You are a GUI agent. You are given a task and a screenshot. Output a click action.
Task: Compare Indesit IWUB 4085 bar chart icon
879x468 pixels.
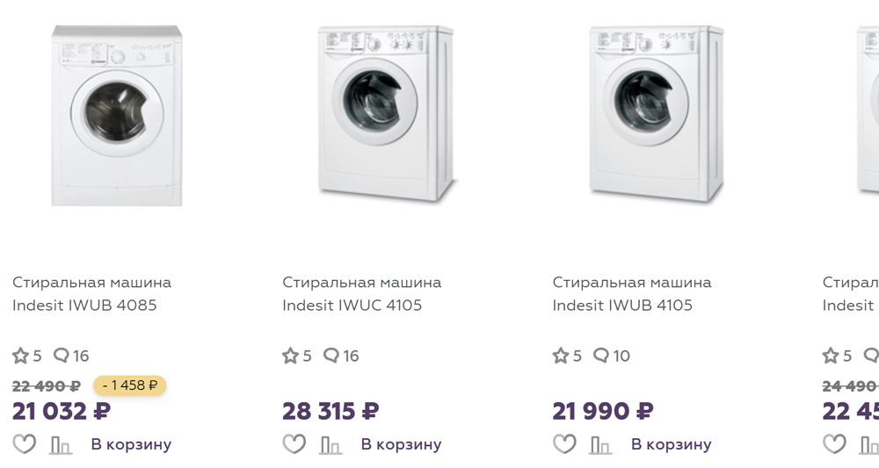coord(61,445)
